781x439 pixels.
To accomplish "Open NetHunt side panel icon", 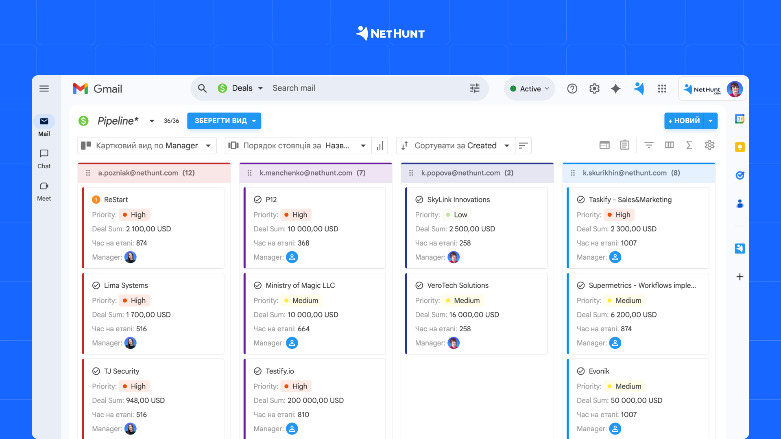I will click(x=740, y=248).
